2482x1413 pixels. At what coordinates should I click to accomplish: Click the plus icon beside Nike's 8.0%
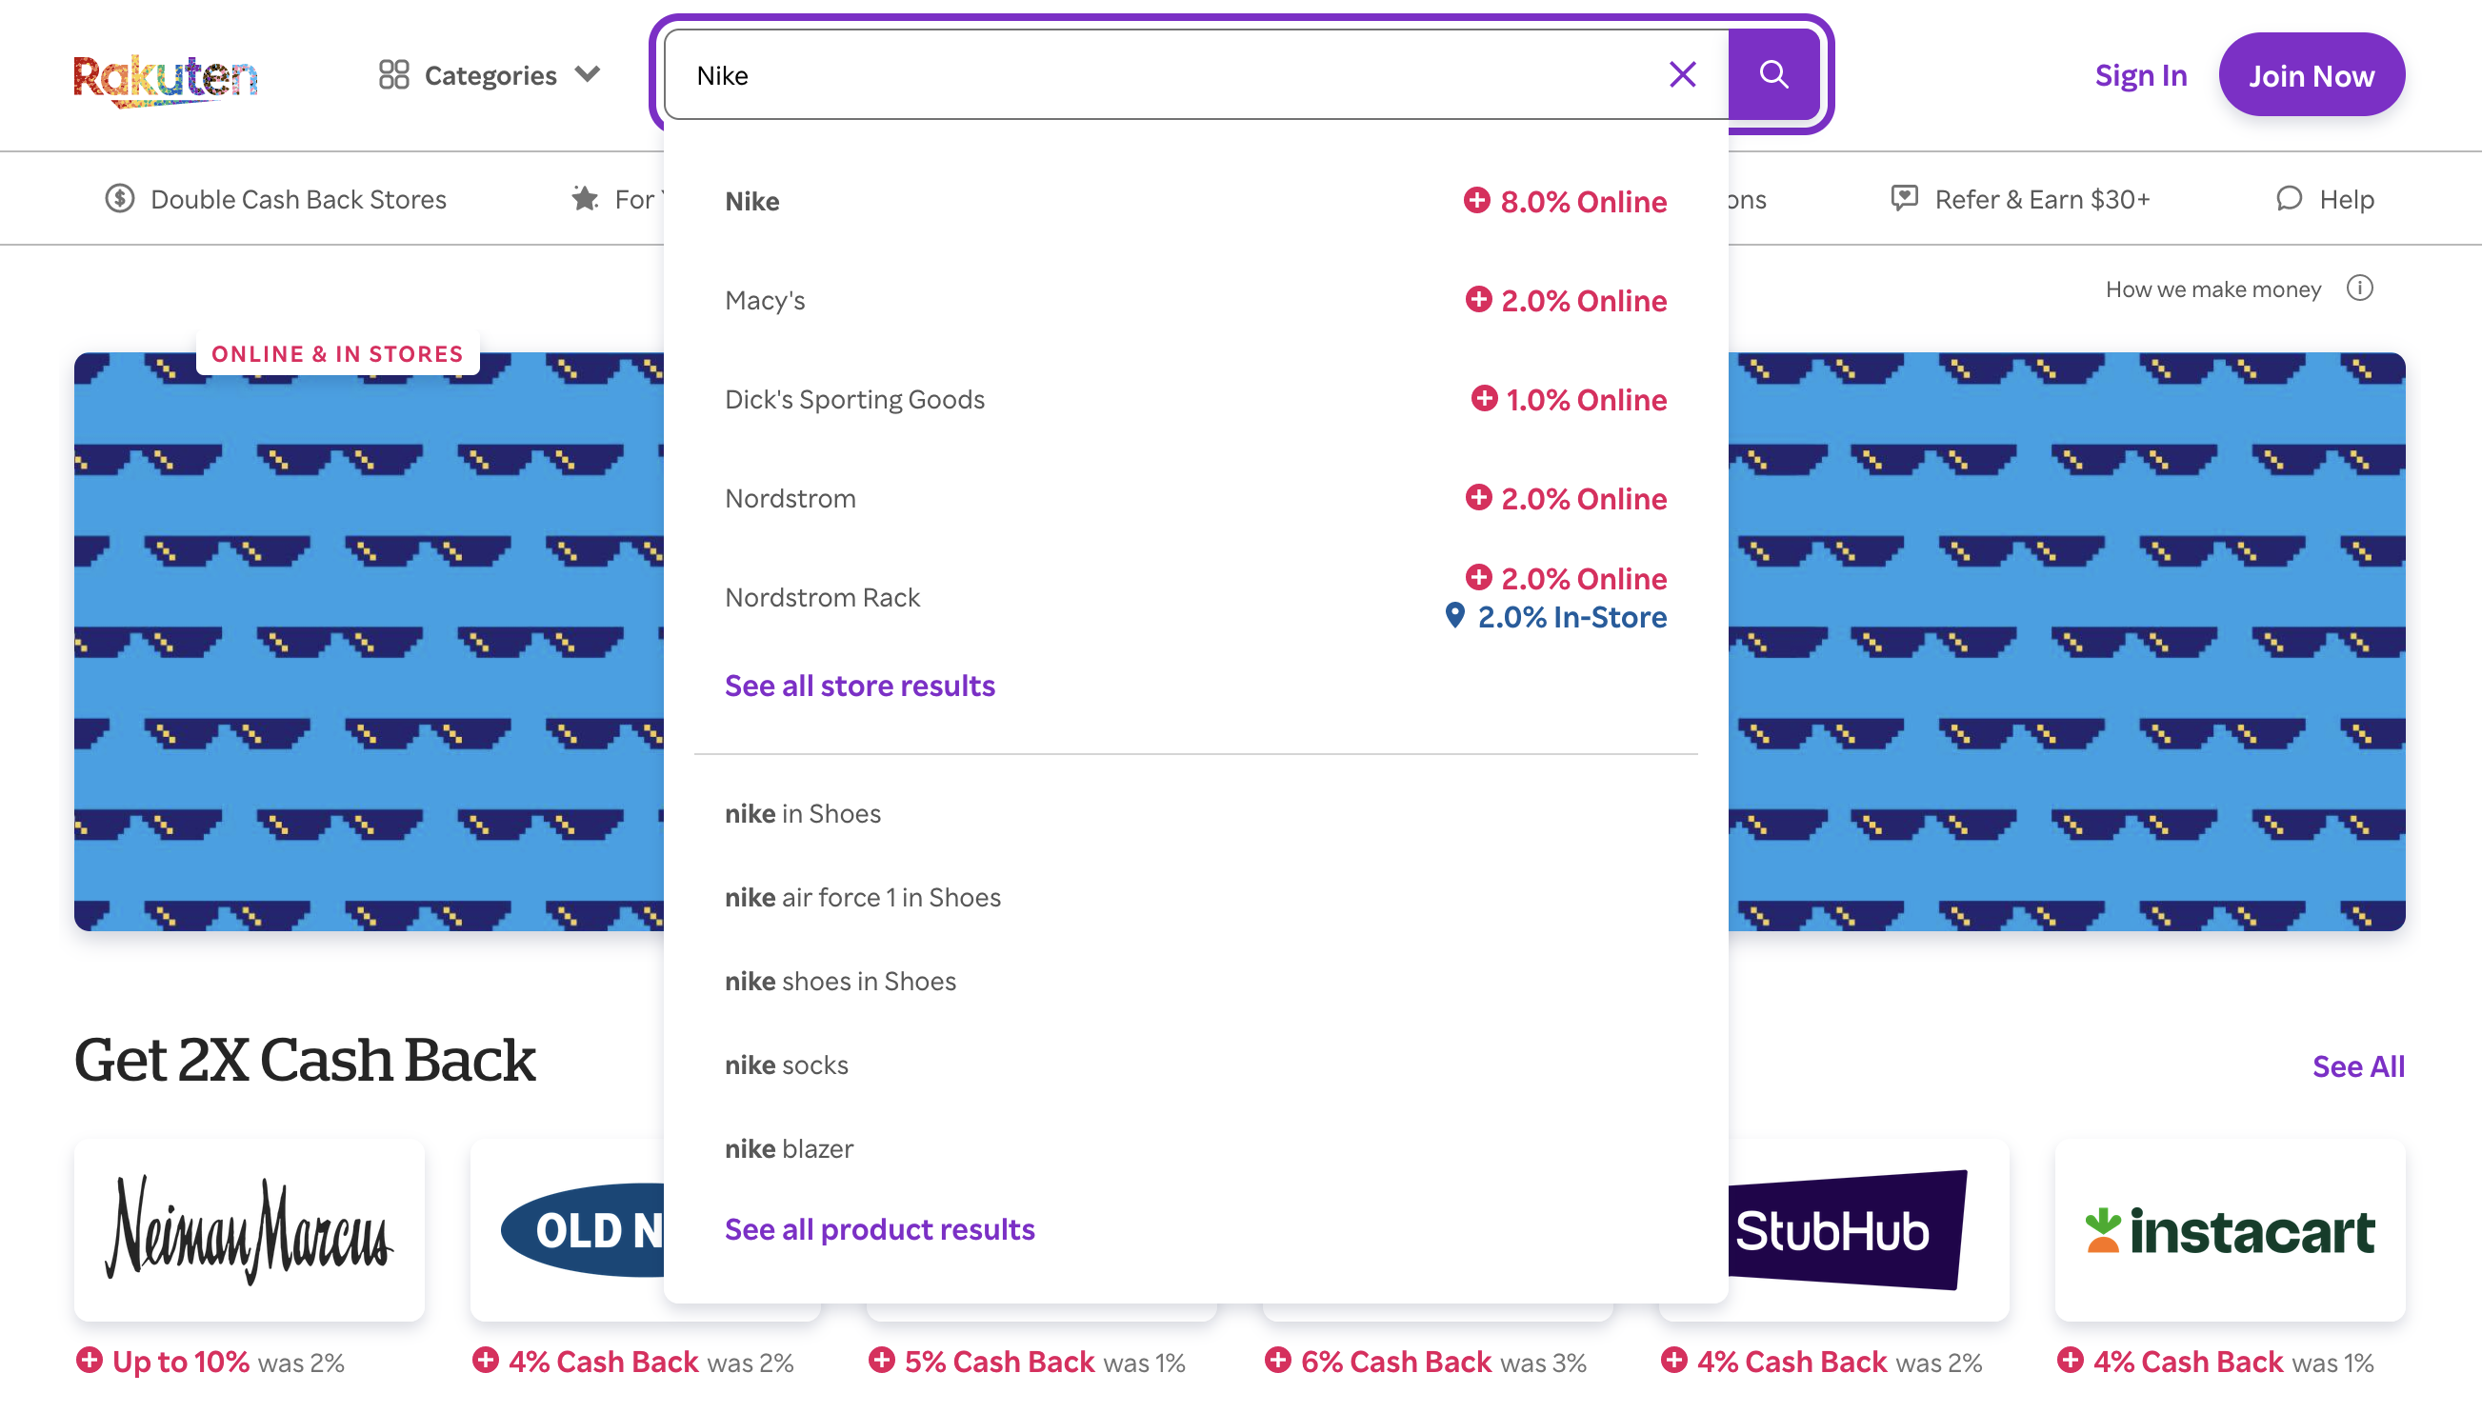(1476, 200)
